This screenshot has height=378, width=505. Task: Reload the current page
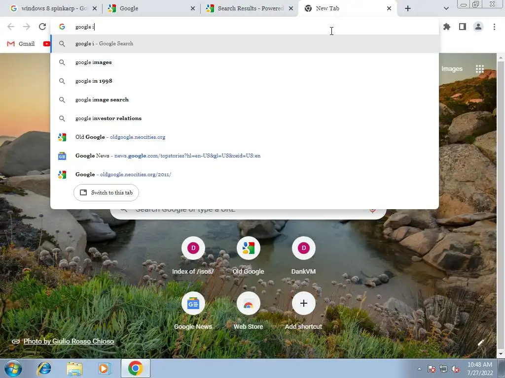(x=42, y=27)
